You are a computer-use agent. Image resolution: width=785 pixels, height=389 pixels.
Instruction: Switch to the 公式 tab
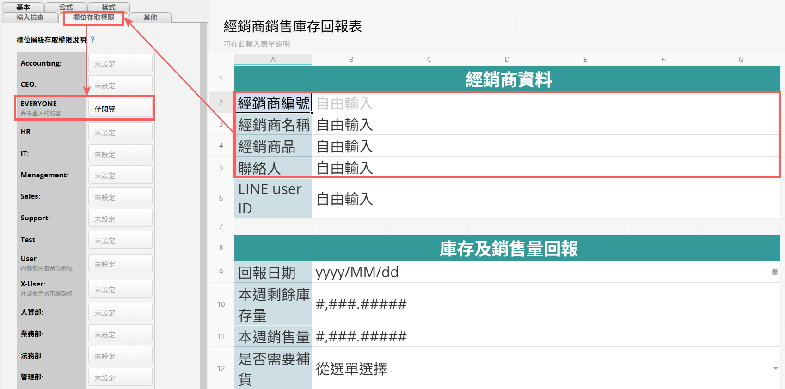66,7
